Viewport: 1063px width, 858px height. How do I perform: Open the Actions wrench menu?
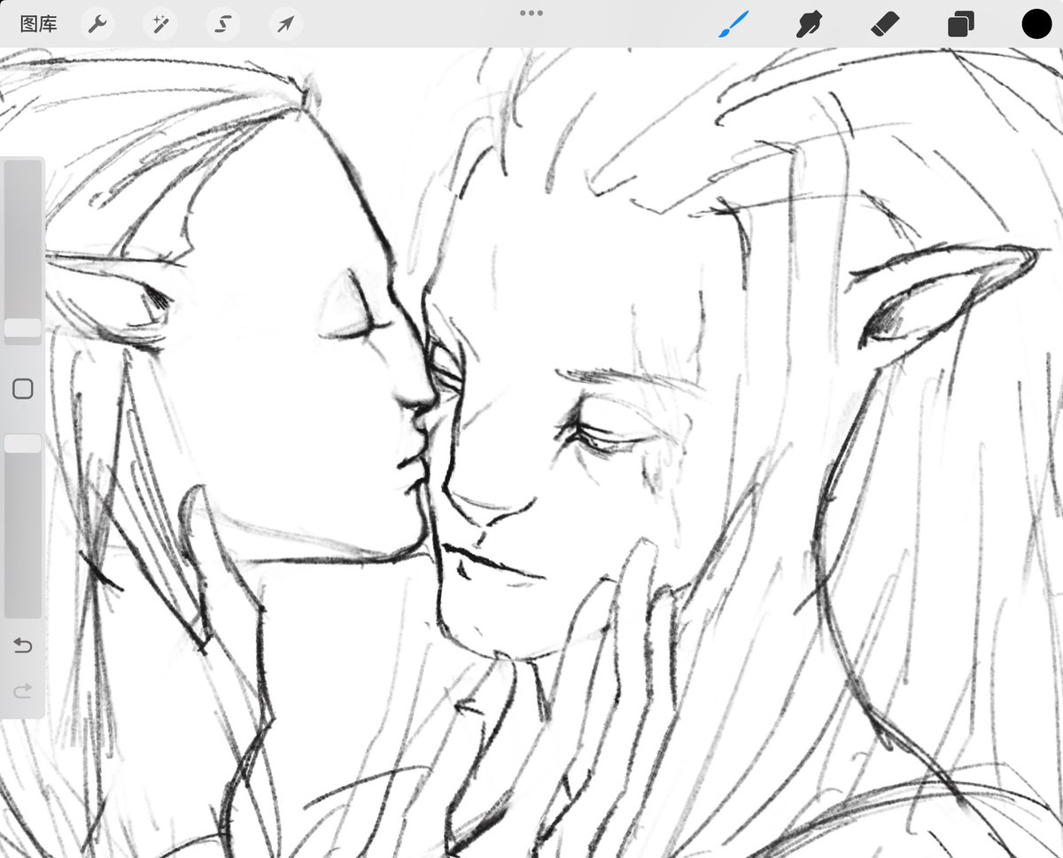click(97, 24)
